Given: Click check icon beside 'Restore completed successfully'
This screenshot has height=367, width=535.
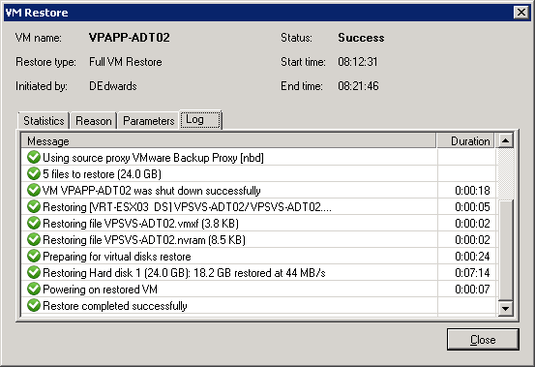Looking at the screenshot, I should pyautogui.click(x=34, y=305).
